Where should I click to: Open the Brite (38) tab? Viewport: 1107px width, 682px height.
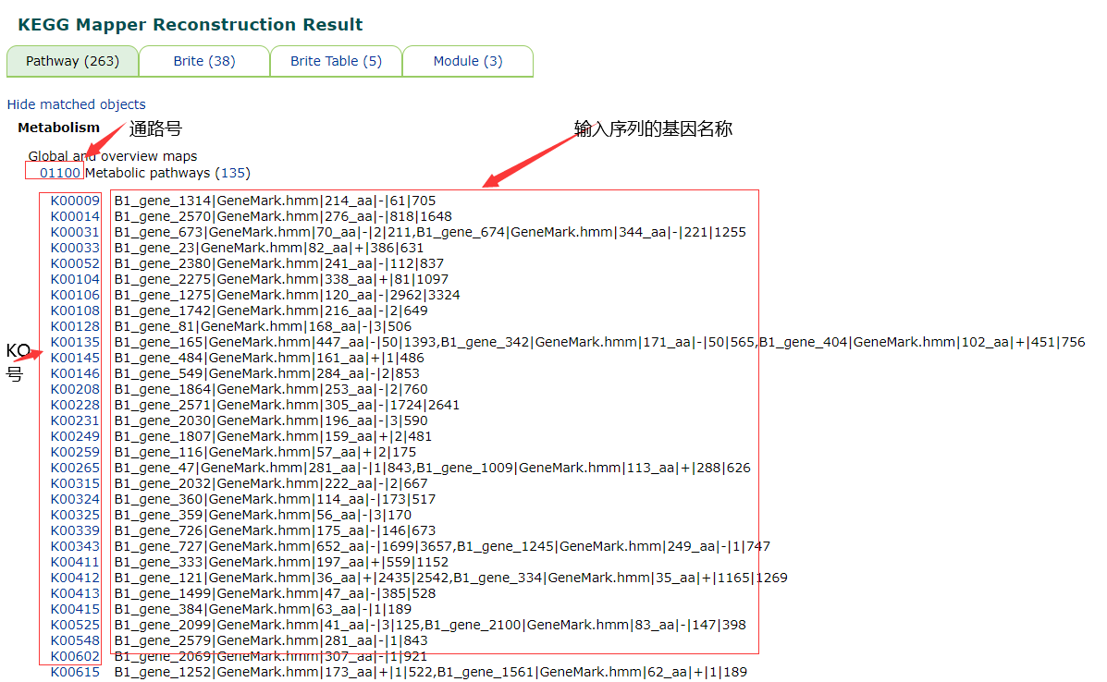click(204, 61)
